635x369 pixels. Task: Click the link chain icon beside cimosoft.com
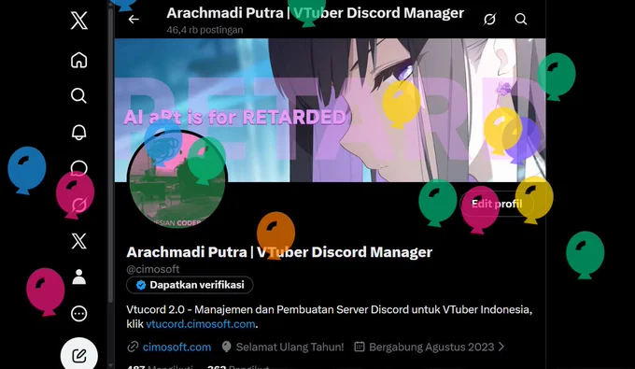[133, 347]
